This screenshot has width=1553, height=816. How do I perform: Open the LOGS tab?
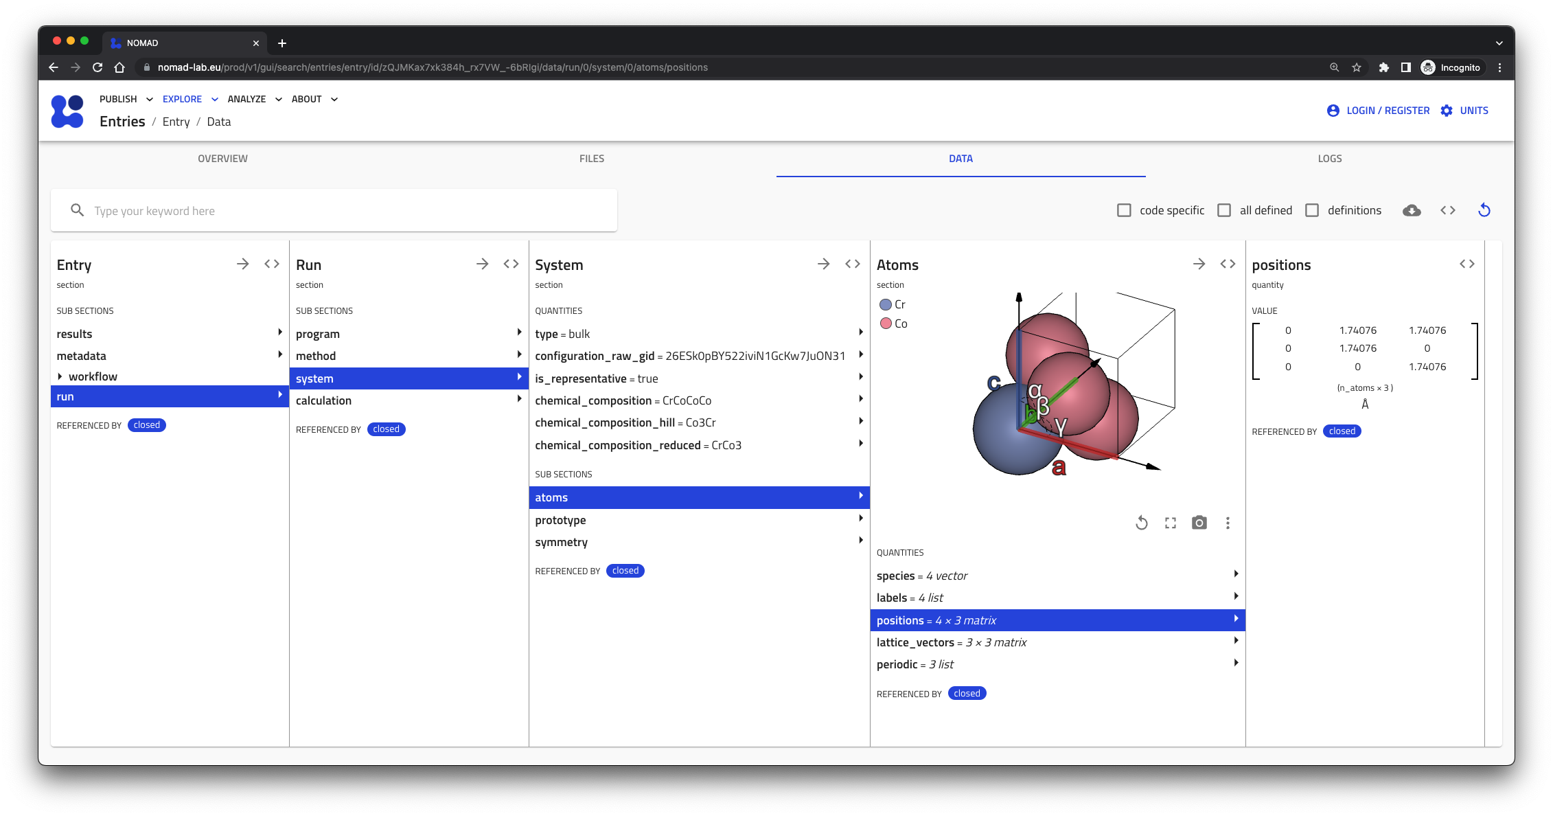[1329, 158]
